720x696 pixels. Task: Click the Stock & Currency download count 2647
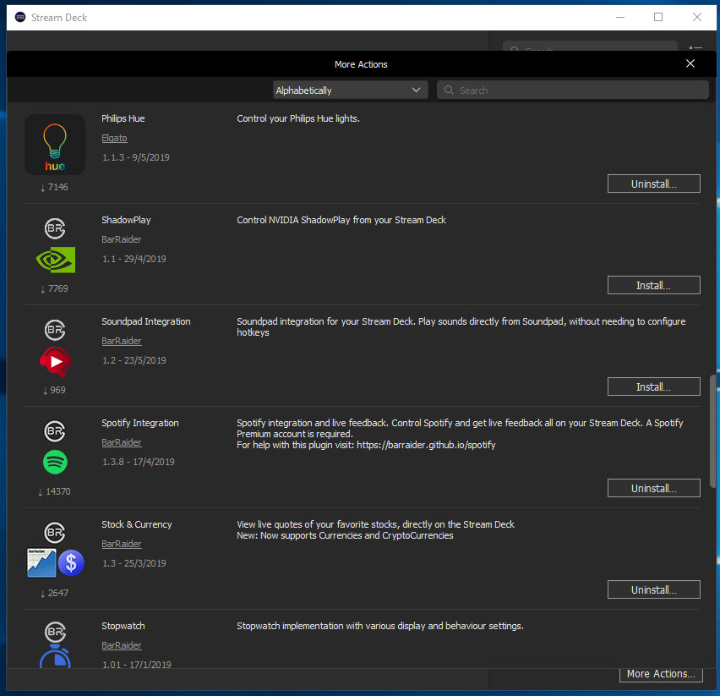55,593
